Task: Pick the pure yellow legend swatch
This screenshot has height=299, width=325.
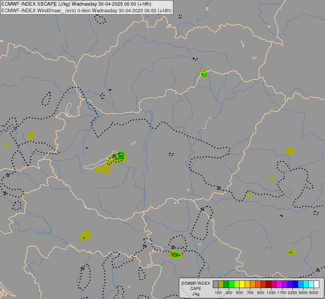Action: coord(242,284)
